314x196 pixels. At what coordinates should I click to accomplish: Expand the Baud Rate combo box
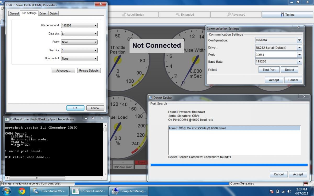[299, 62]
